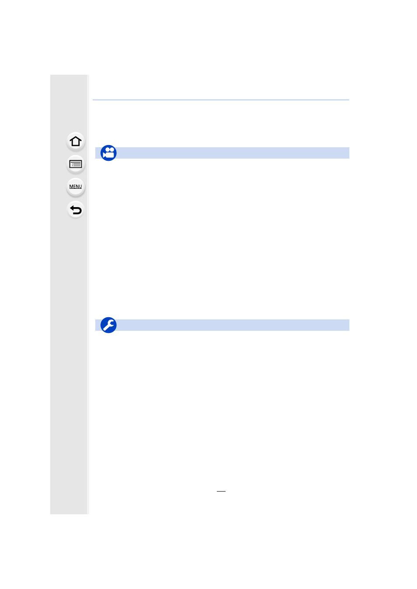This screenshot has height=589, width=417.
Task: Click the underlined MENU label in sidebar
Action: point(76,187)
